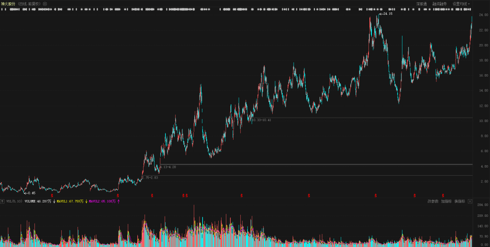
Task: Click the arrow marker at 0.45 low
Action: [x=25, y=193]
